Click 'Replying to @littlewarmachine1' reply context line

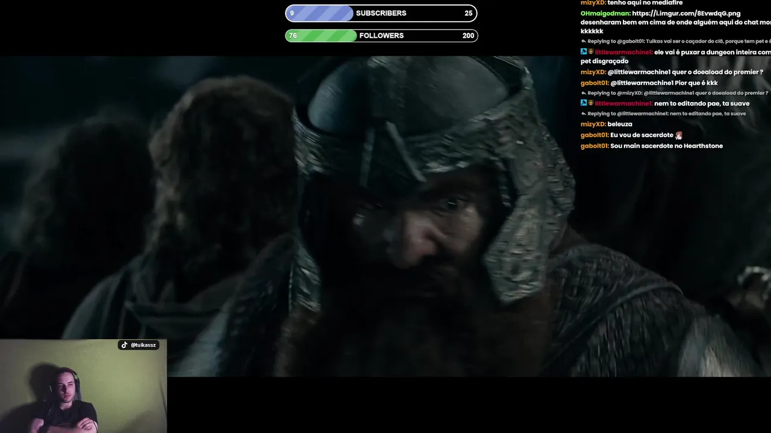tap(663, 114)
